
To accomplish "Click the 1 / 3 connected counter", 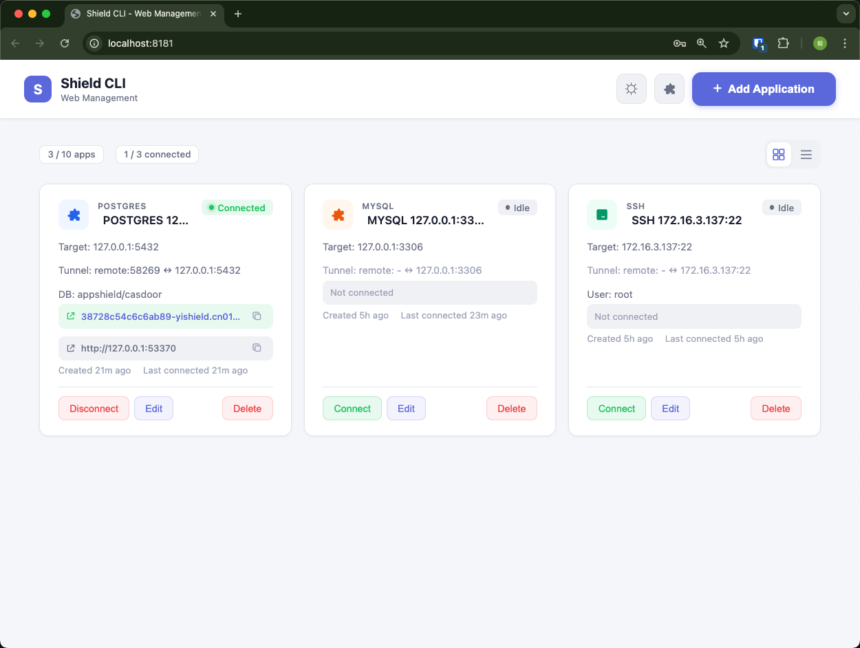I will (x=158, y=155).
